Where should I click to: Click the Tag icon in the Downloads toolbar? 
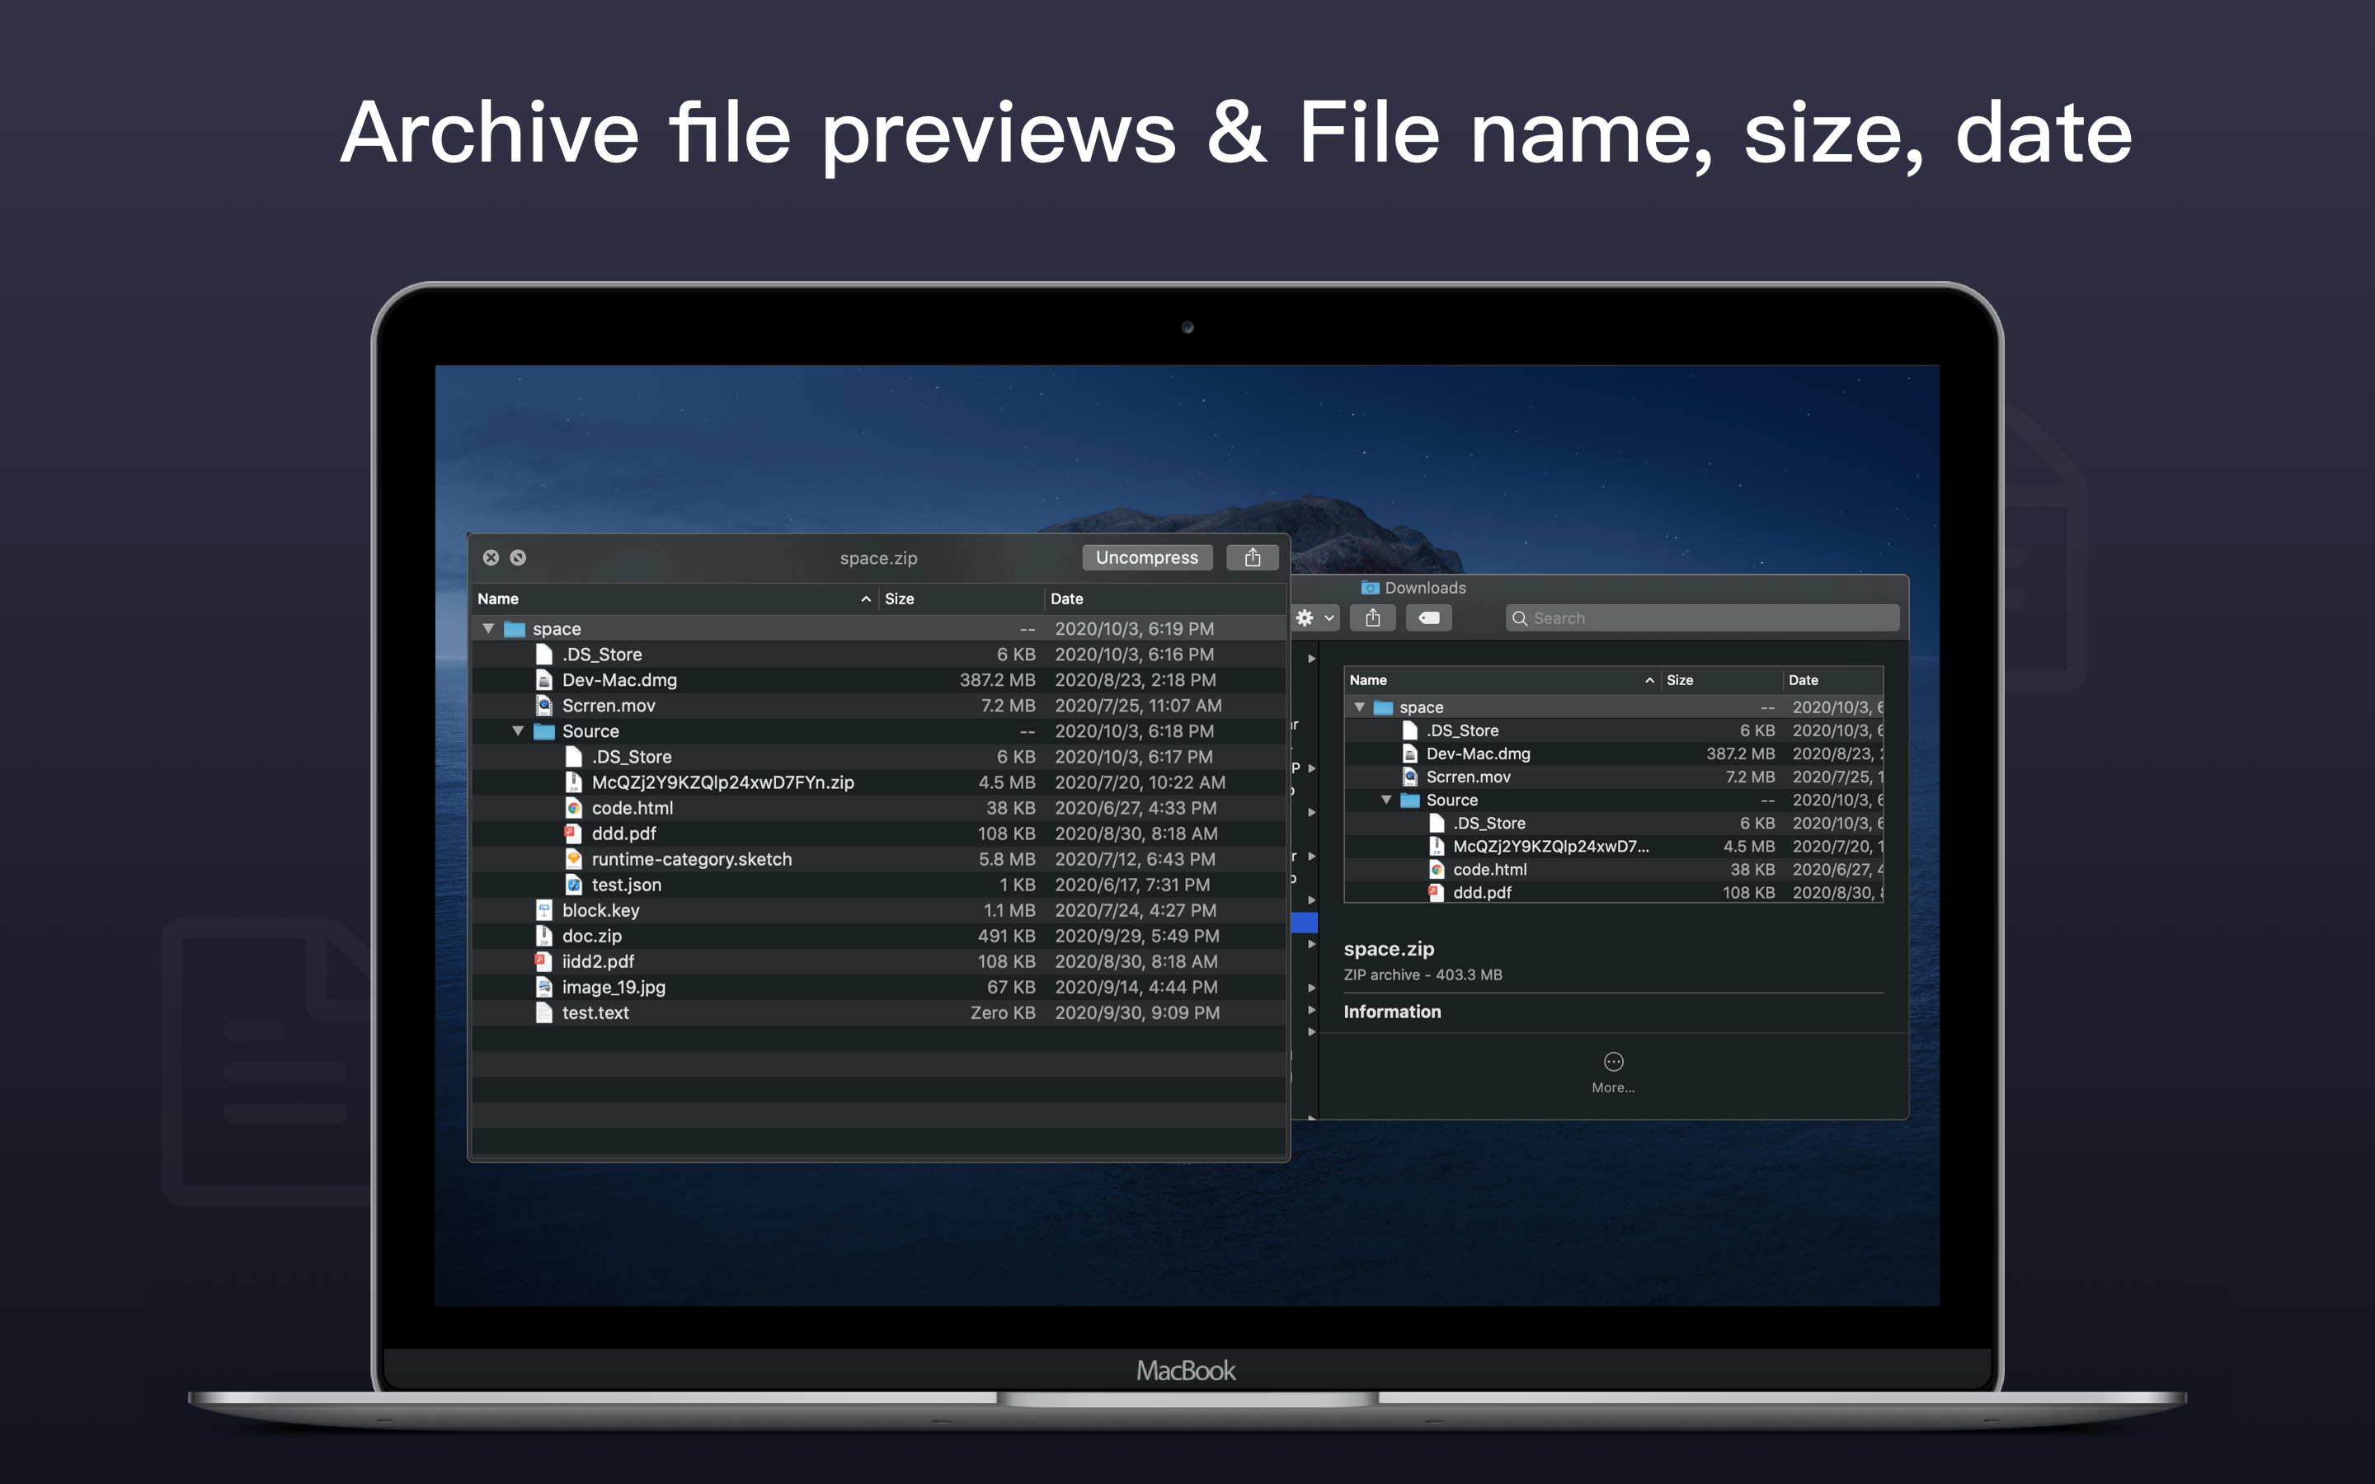[1429, 618]
